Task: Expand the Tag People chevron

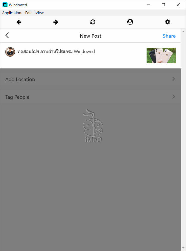Action: click(174, 96)
